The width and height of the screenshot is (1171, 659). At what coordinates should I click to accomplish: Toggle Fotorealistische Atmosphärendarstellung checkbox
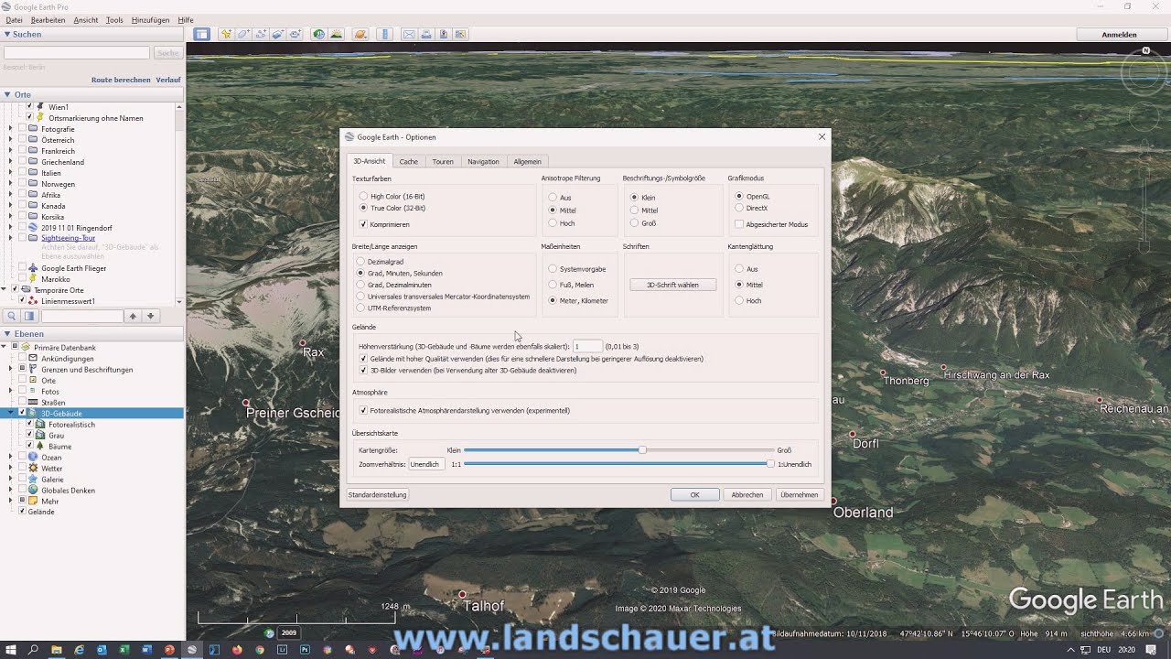[364, 411]
